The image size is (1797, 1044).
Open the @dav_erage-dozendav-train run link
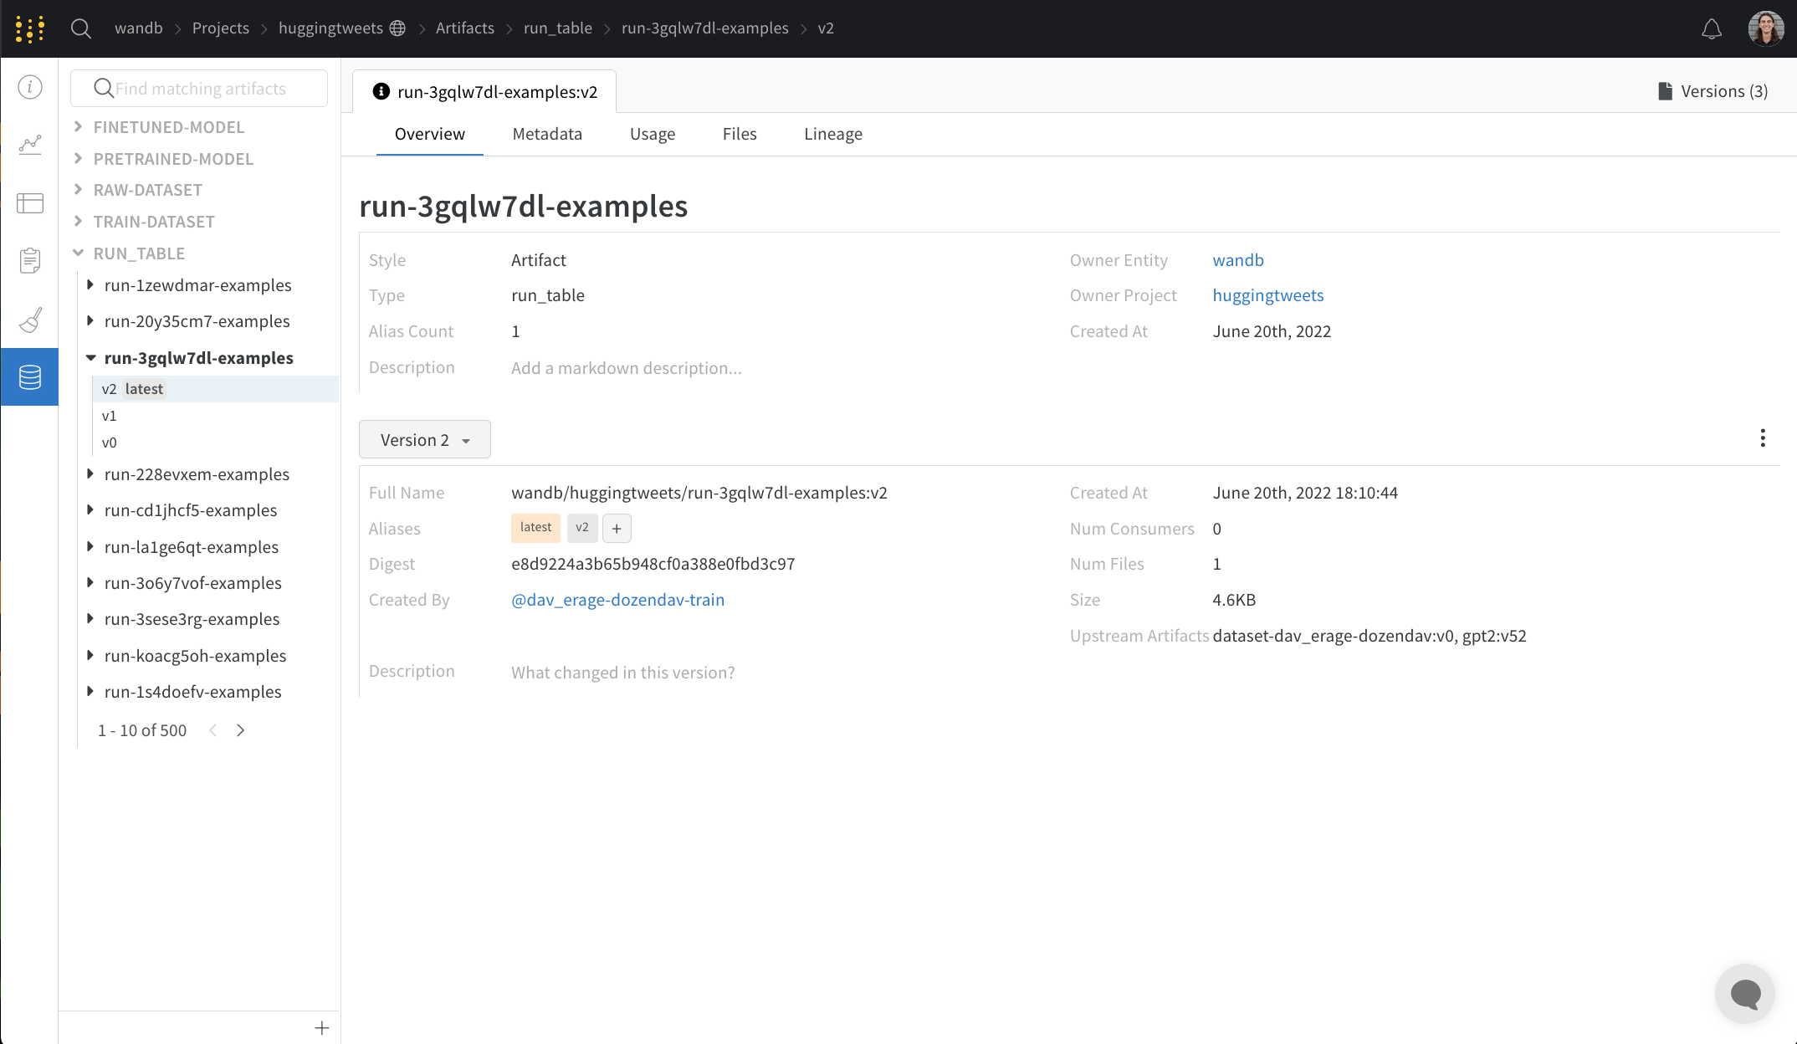tap(617, 600)
